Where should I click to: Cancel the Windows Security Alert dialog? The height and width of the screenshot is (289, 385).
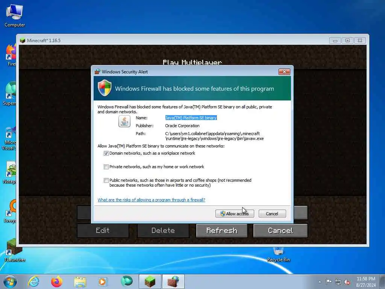[x=272, y=214]
